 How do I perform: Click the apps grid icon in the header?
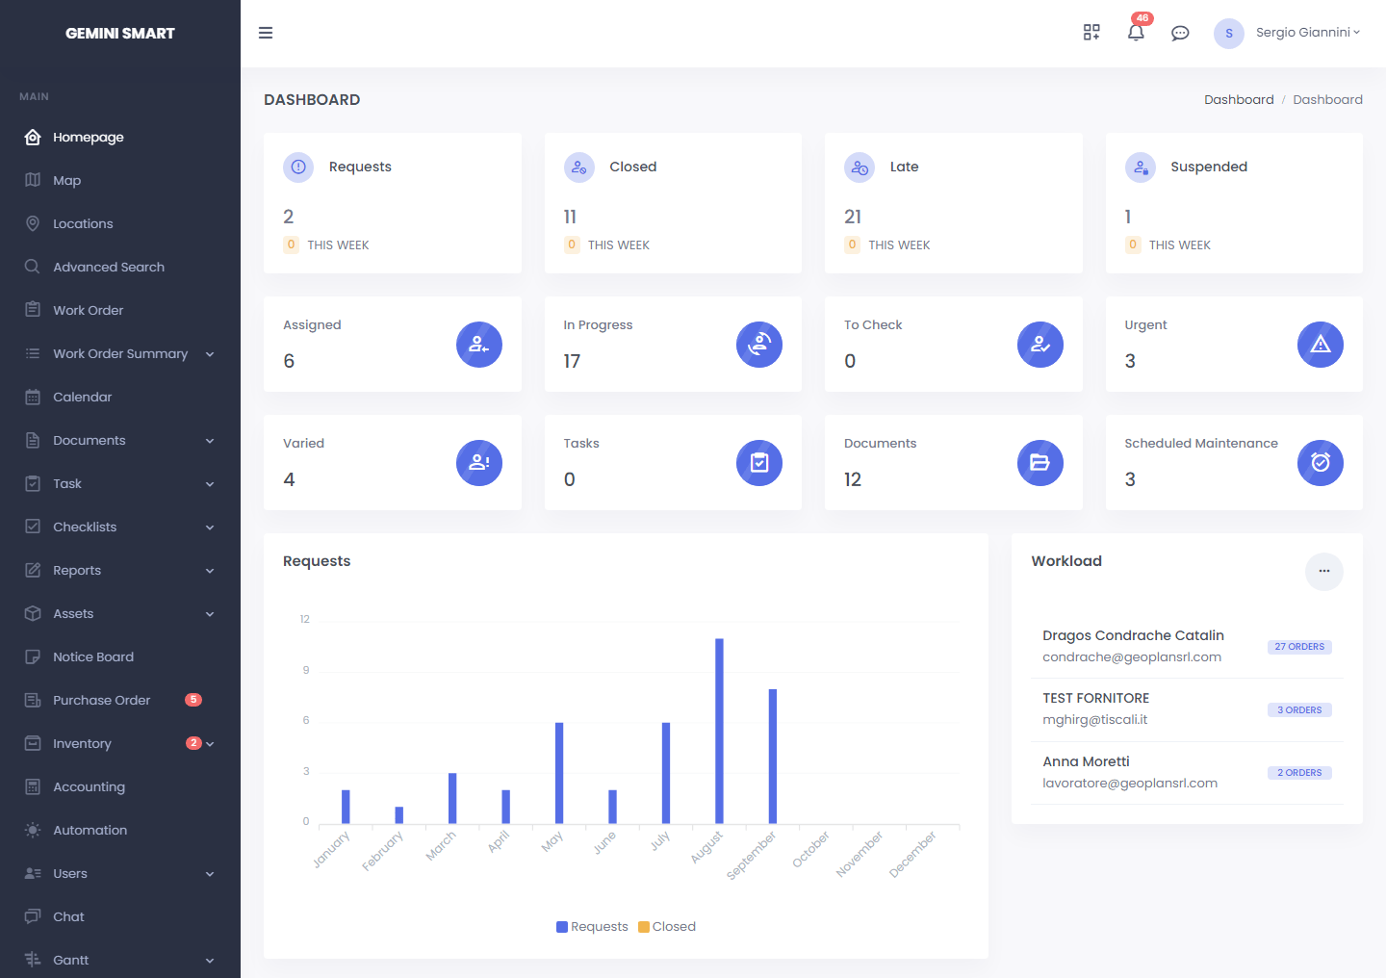point(1091,32)
